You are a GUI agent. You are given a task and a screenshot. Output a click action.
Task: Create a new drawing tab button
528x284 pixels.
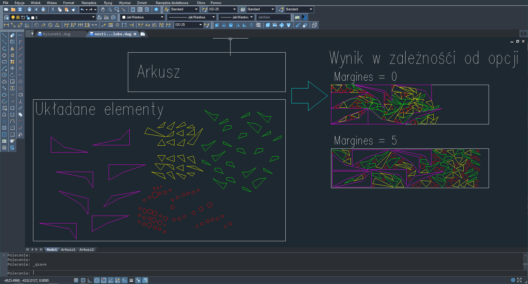pyautogui.click(x=143, y=34)
